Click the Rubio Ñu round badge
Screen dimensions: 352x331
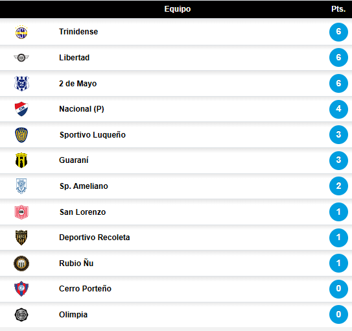21,264
